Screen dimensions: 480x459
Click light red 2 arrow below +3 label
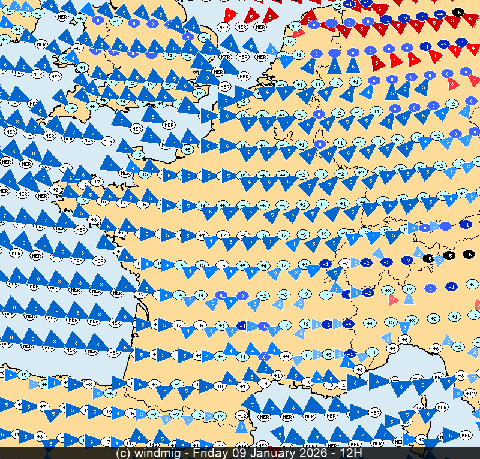392,299
